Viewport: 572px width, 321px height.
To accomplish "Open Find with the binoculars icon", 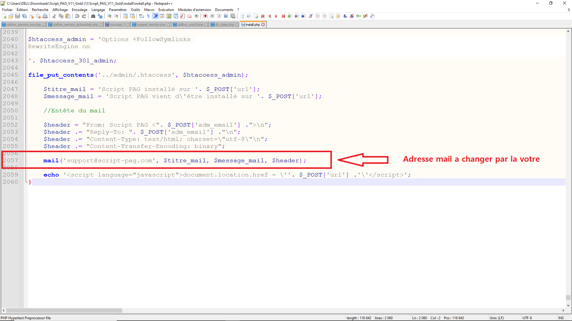I will 93,16.
